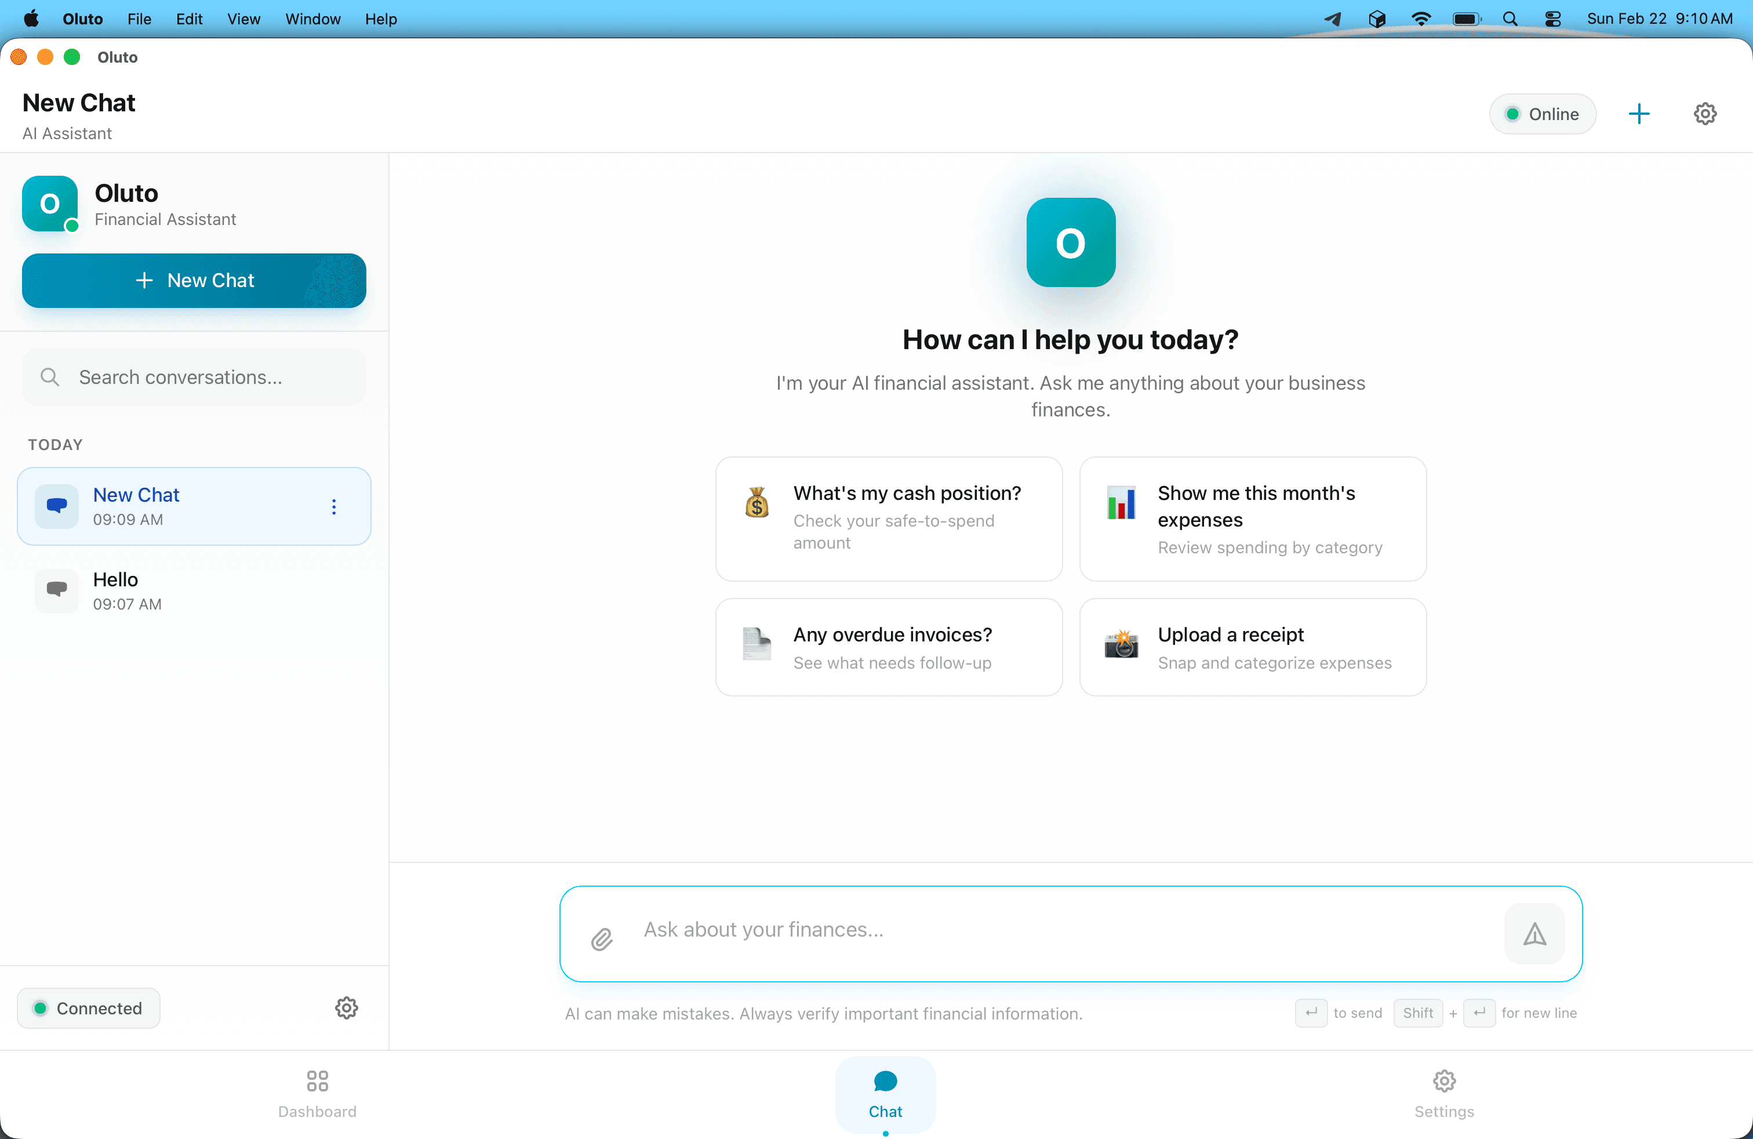Click the magnifier icon in search conversations
Image resolution: width=1753 pixels, height=1139 pixels.
[x=50, y=376]
